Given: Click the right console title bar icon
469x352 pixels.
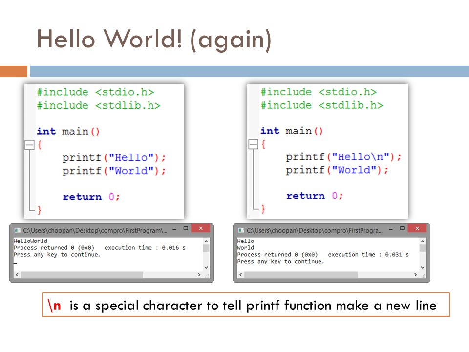Looking at the screenshot, I should pyautogui.click(x=241, y=230).
